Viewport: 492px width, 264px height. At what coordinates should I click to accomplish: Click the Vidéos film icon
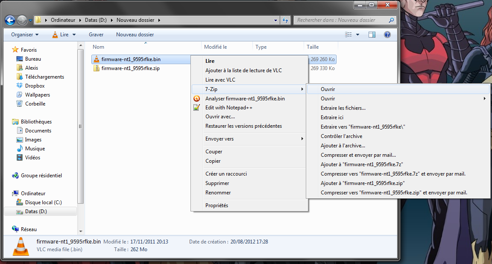point(20,158)
